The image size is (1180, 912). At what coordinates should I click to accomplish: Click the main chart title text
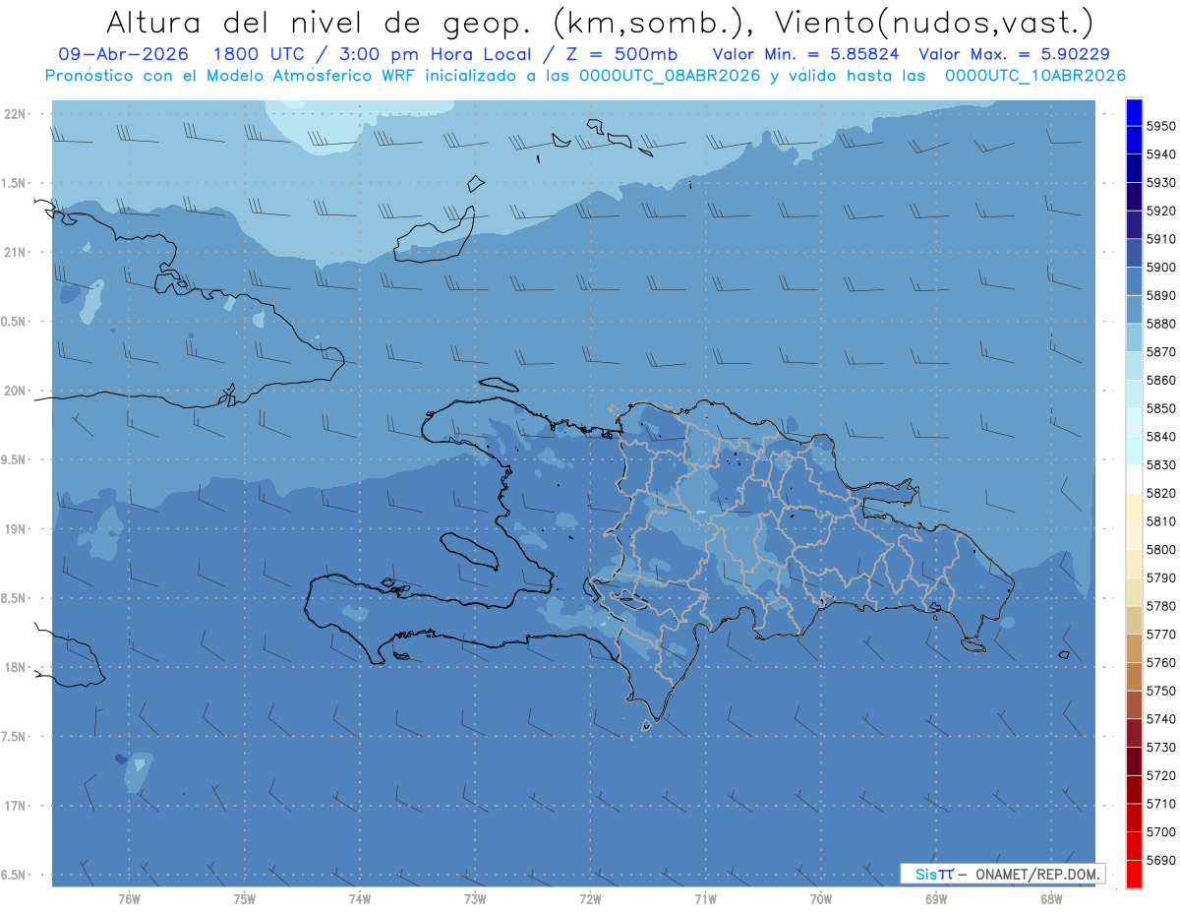(x=599, y=22)
